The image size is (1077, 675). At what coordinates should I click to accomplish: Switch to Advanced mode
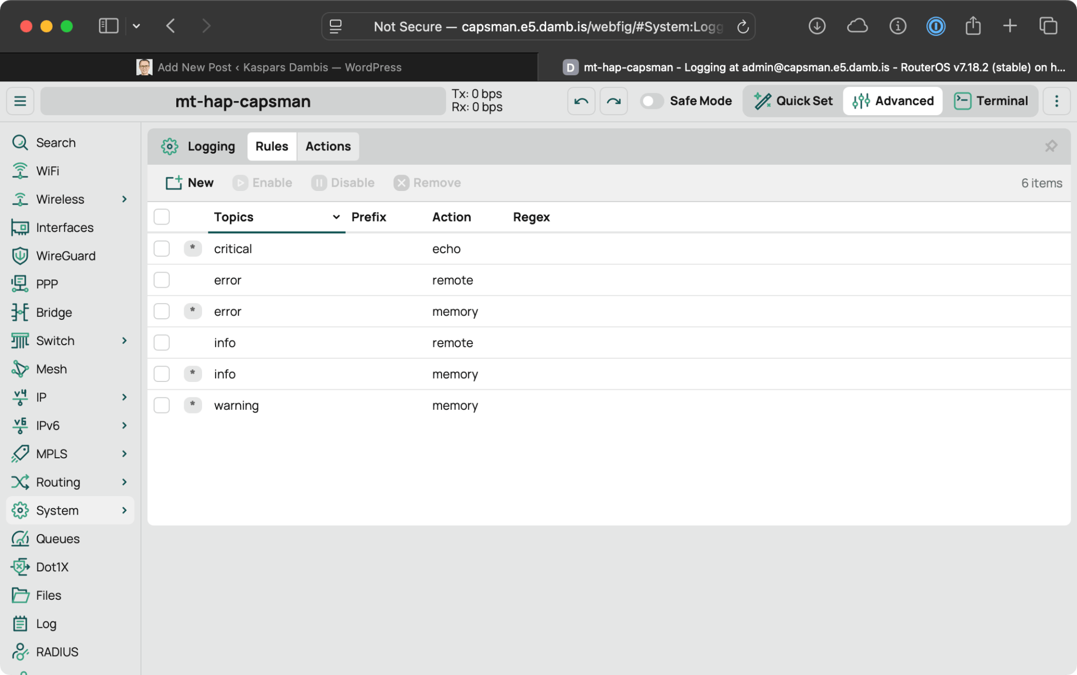coord(892,100)
